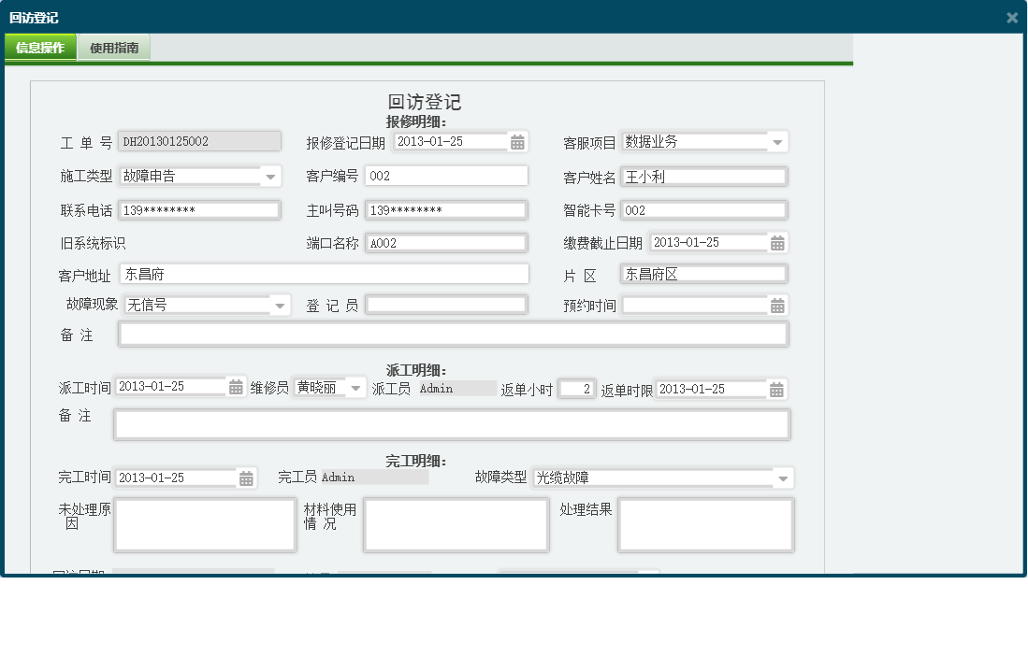Expand the 施工类型 dropdown showing 故障申告
The image size is (1028, 656).
click(271, 175)
